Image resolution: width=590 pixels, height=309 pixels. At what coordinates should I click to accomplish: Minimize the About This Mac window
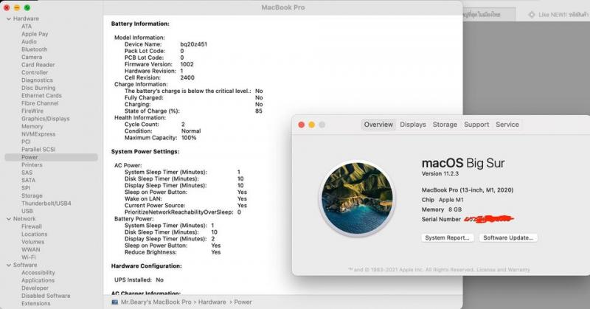(311, 125)
